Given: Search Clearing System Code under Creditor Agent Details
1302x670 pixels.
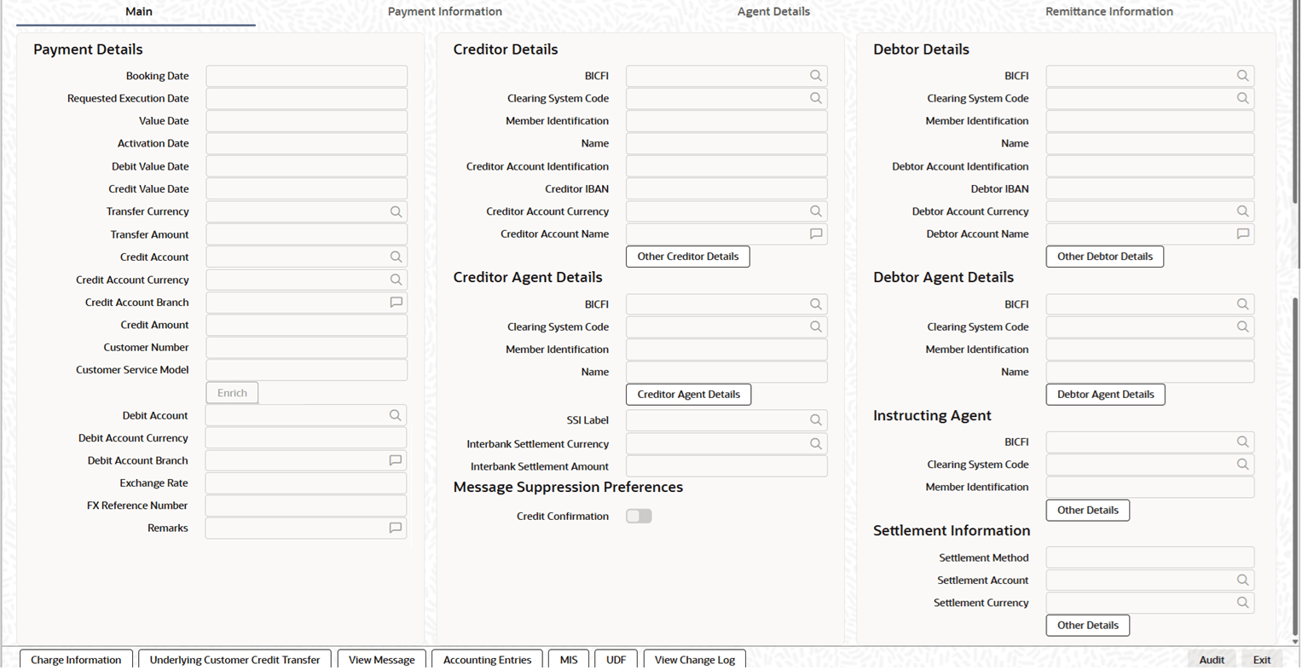Looking at the screenshot, I should tap(816, 326).
